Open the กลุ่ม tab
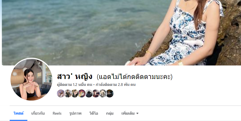The width and height of the screenshot is (241, 121). [110, 113]
